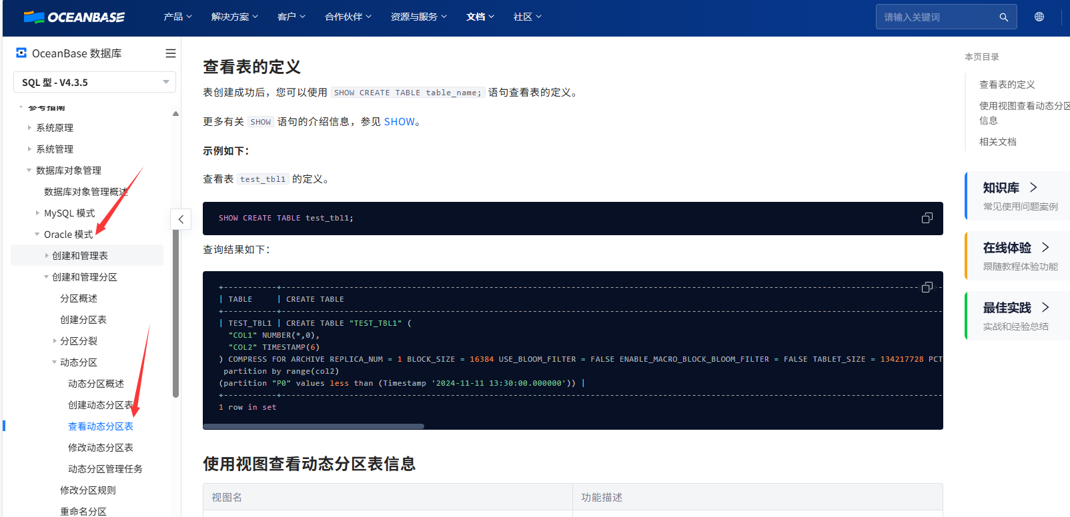Open the 创建动态分区表 page
Viewport: 1070px width, 517px height.
(x=101, y=405)
